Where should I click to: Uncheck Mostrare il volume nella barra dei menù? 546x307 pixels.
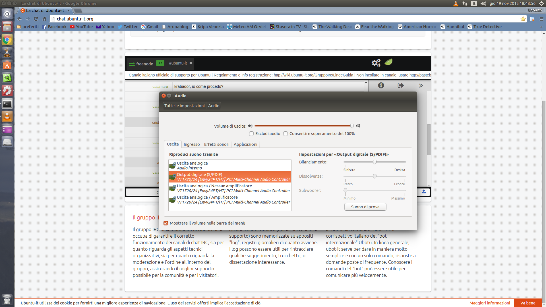[166, 223]
